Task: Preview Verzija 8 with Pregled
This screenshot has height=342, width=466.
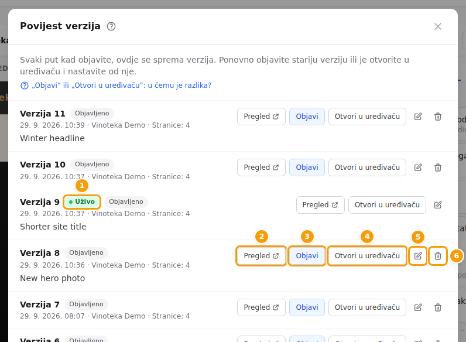Action: click(x=261, y=256)
